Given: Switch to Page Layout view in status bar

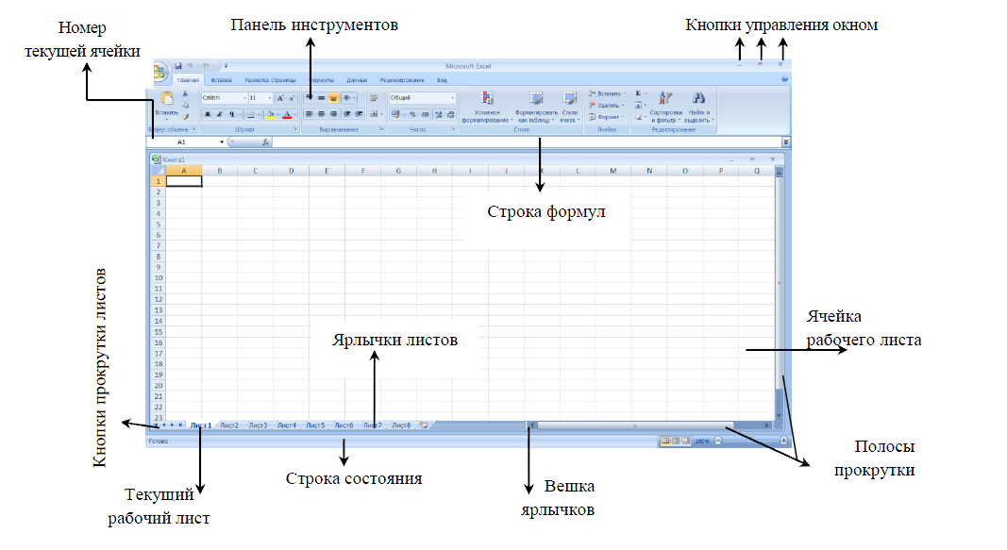Looking at the screenshot, I should pos(676,442).
